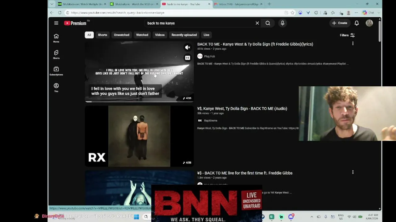396x222 pixels.
Task: Open the Copilot Chat button
Action: (x=368, y=13)
